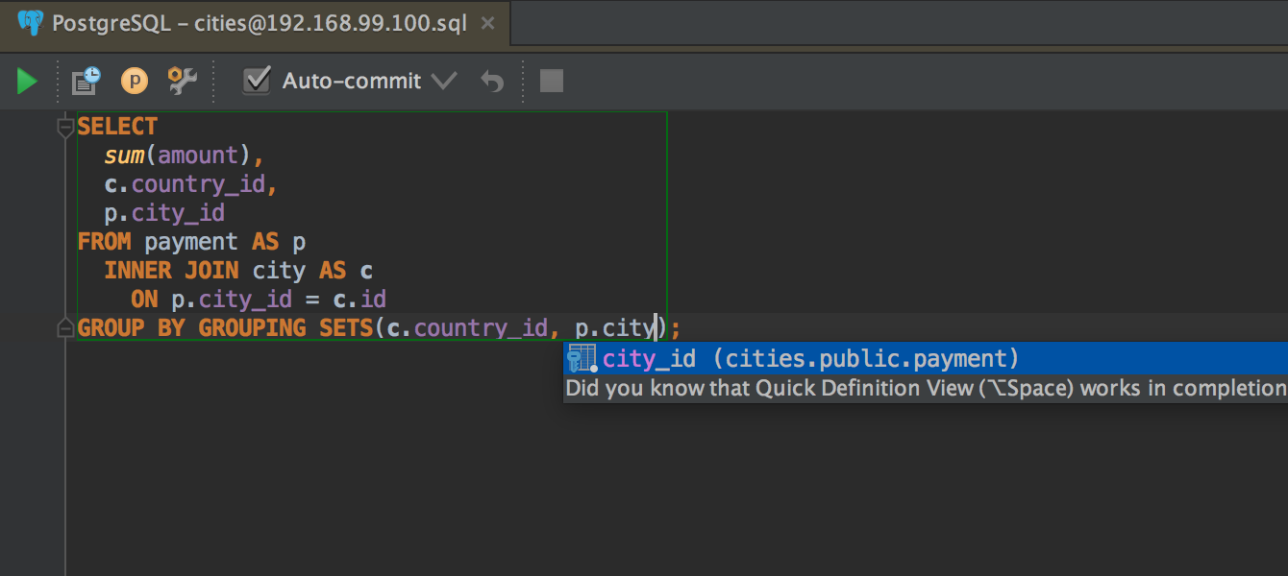Screen dimensions: 1288x576
Task: Click the column icon beside city_id suggestion
Action: (x=582, y=359)
